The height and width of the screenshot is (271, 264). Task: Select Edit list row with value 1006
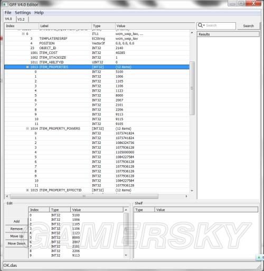click(76, 220)
